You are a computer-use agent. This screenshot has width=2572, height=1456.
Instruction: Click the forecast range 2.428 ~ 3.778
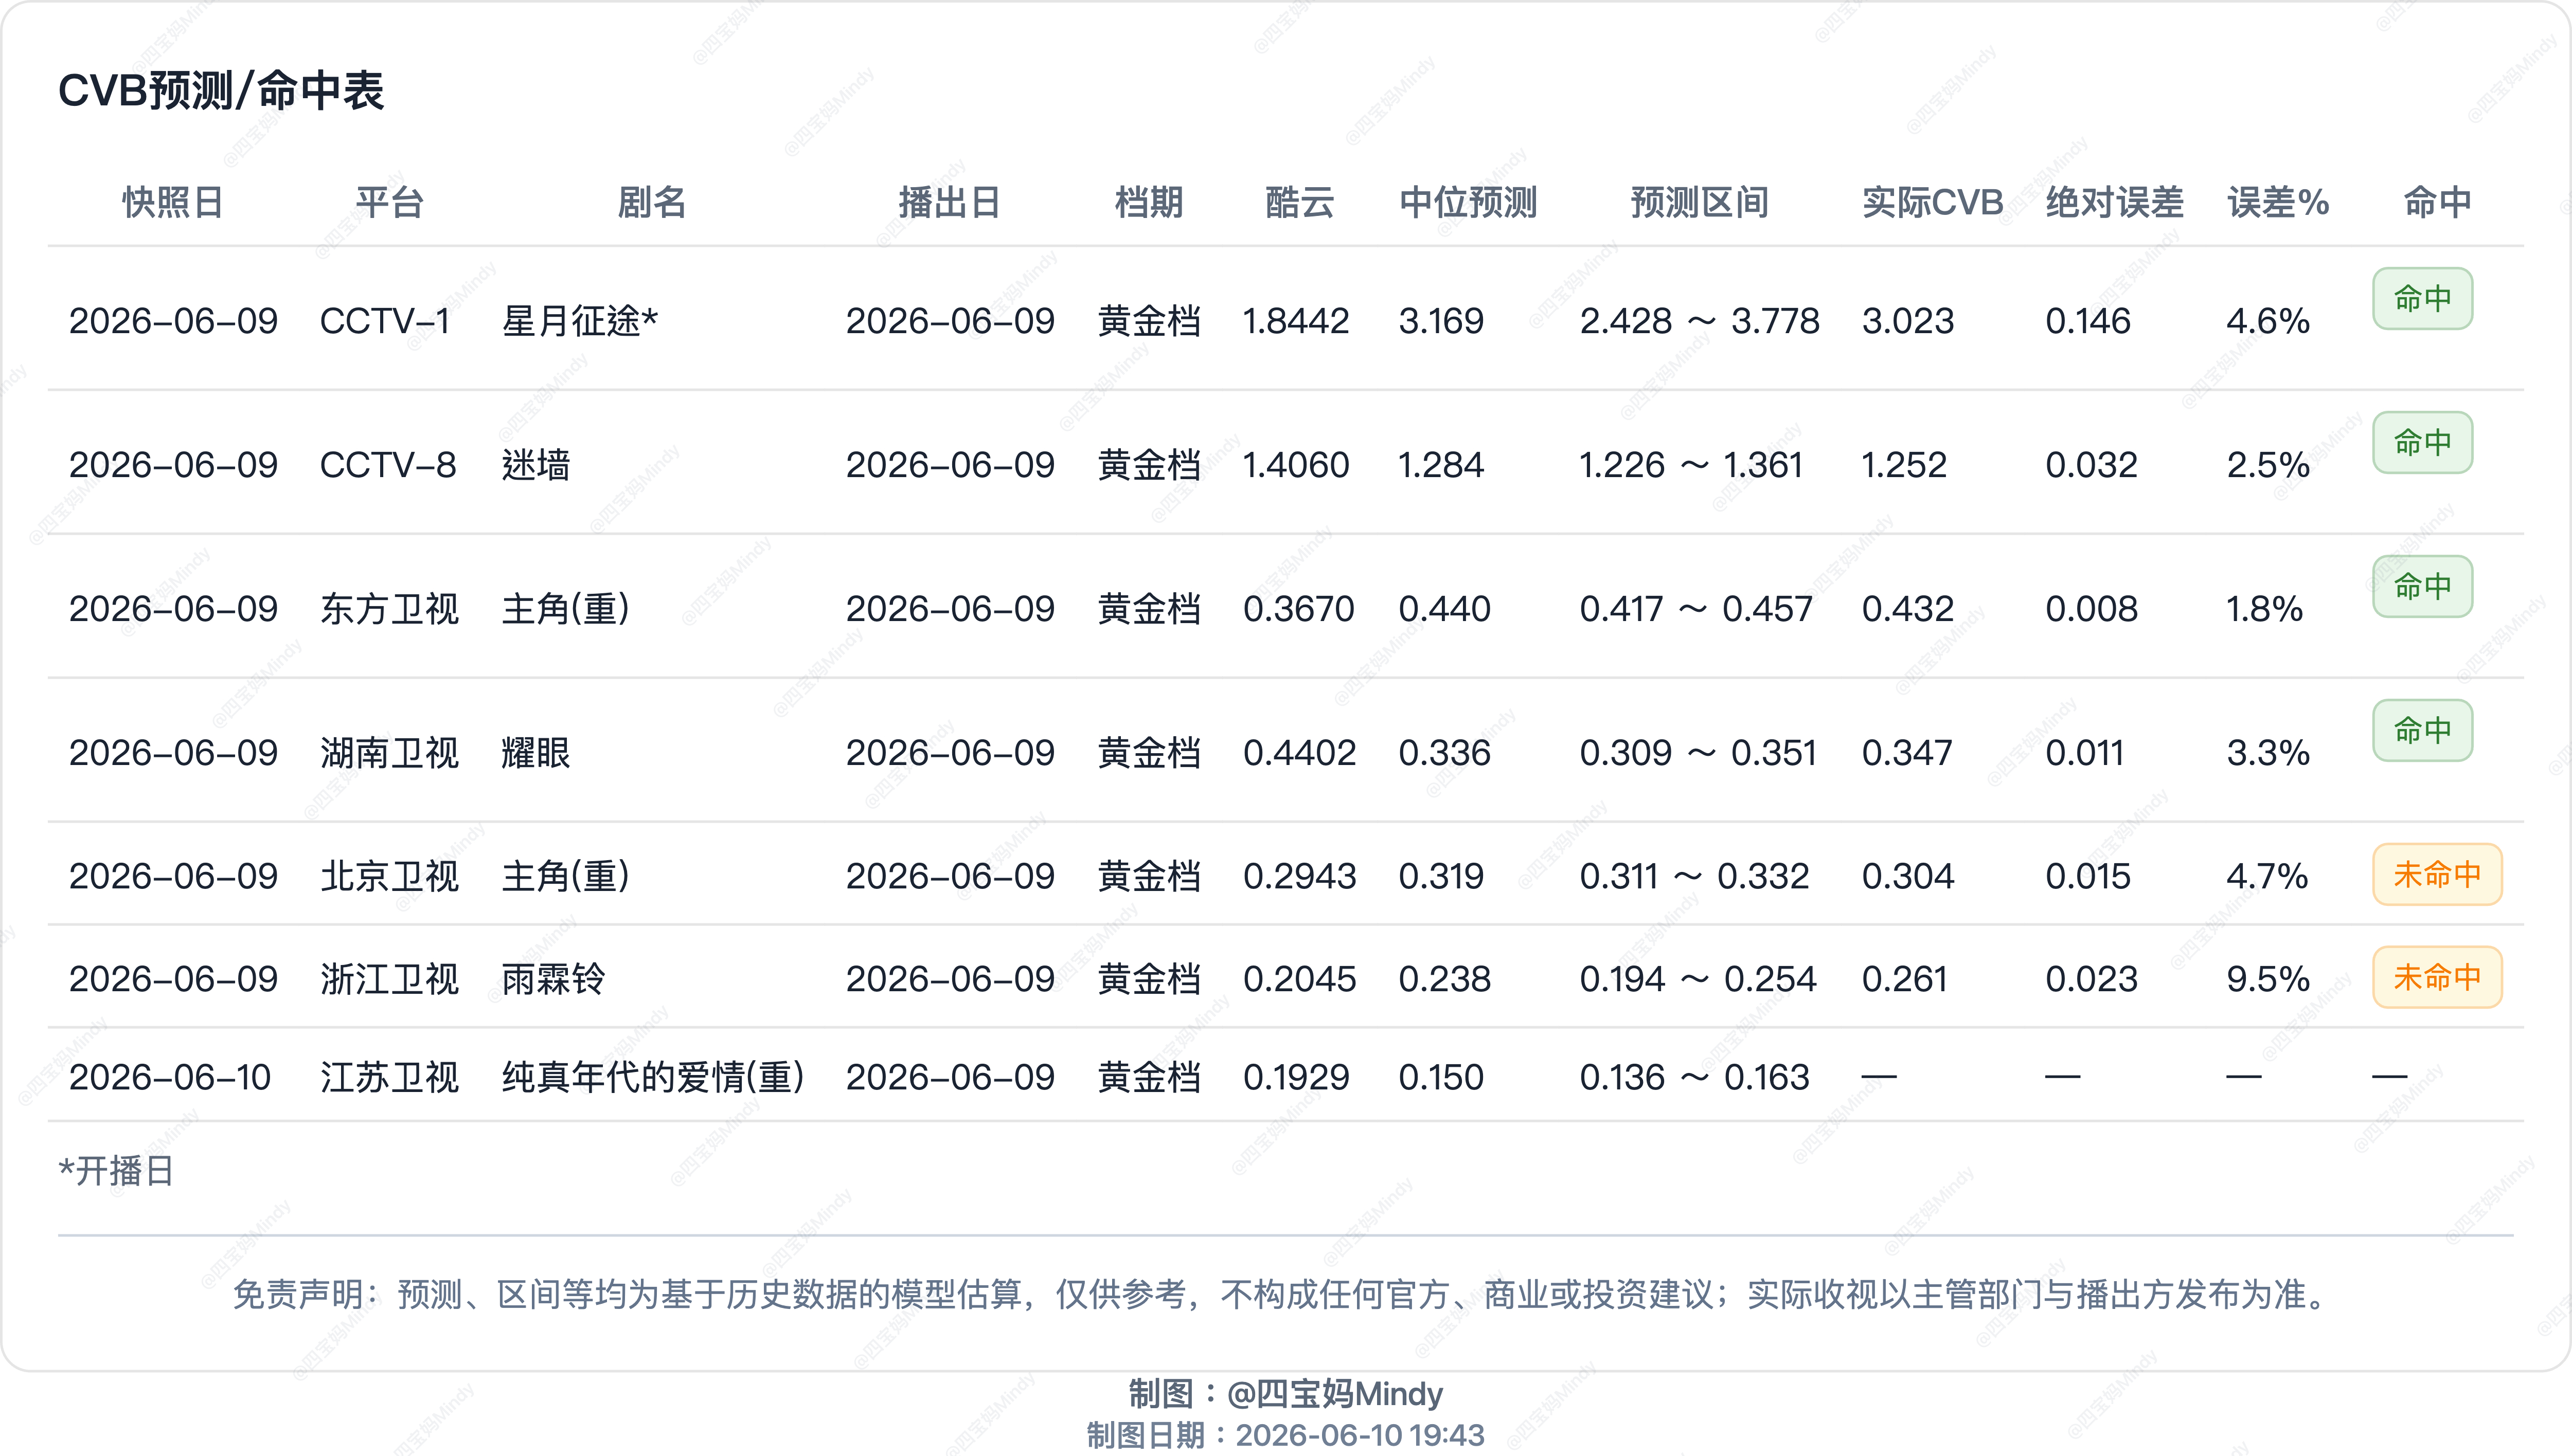pos(1700,321)
